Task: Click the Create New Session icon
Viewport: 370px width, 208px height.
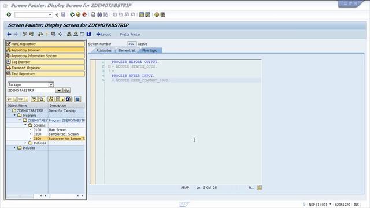Action: click(x=142, y=14)
